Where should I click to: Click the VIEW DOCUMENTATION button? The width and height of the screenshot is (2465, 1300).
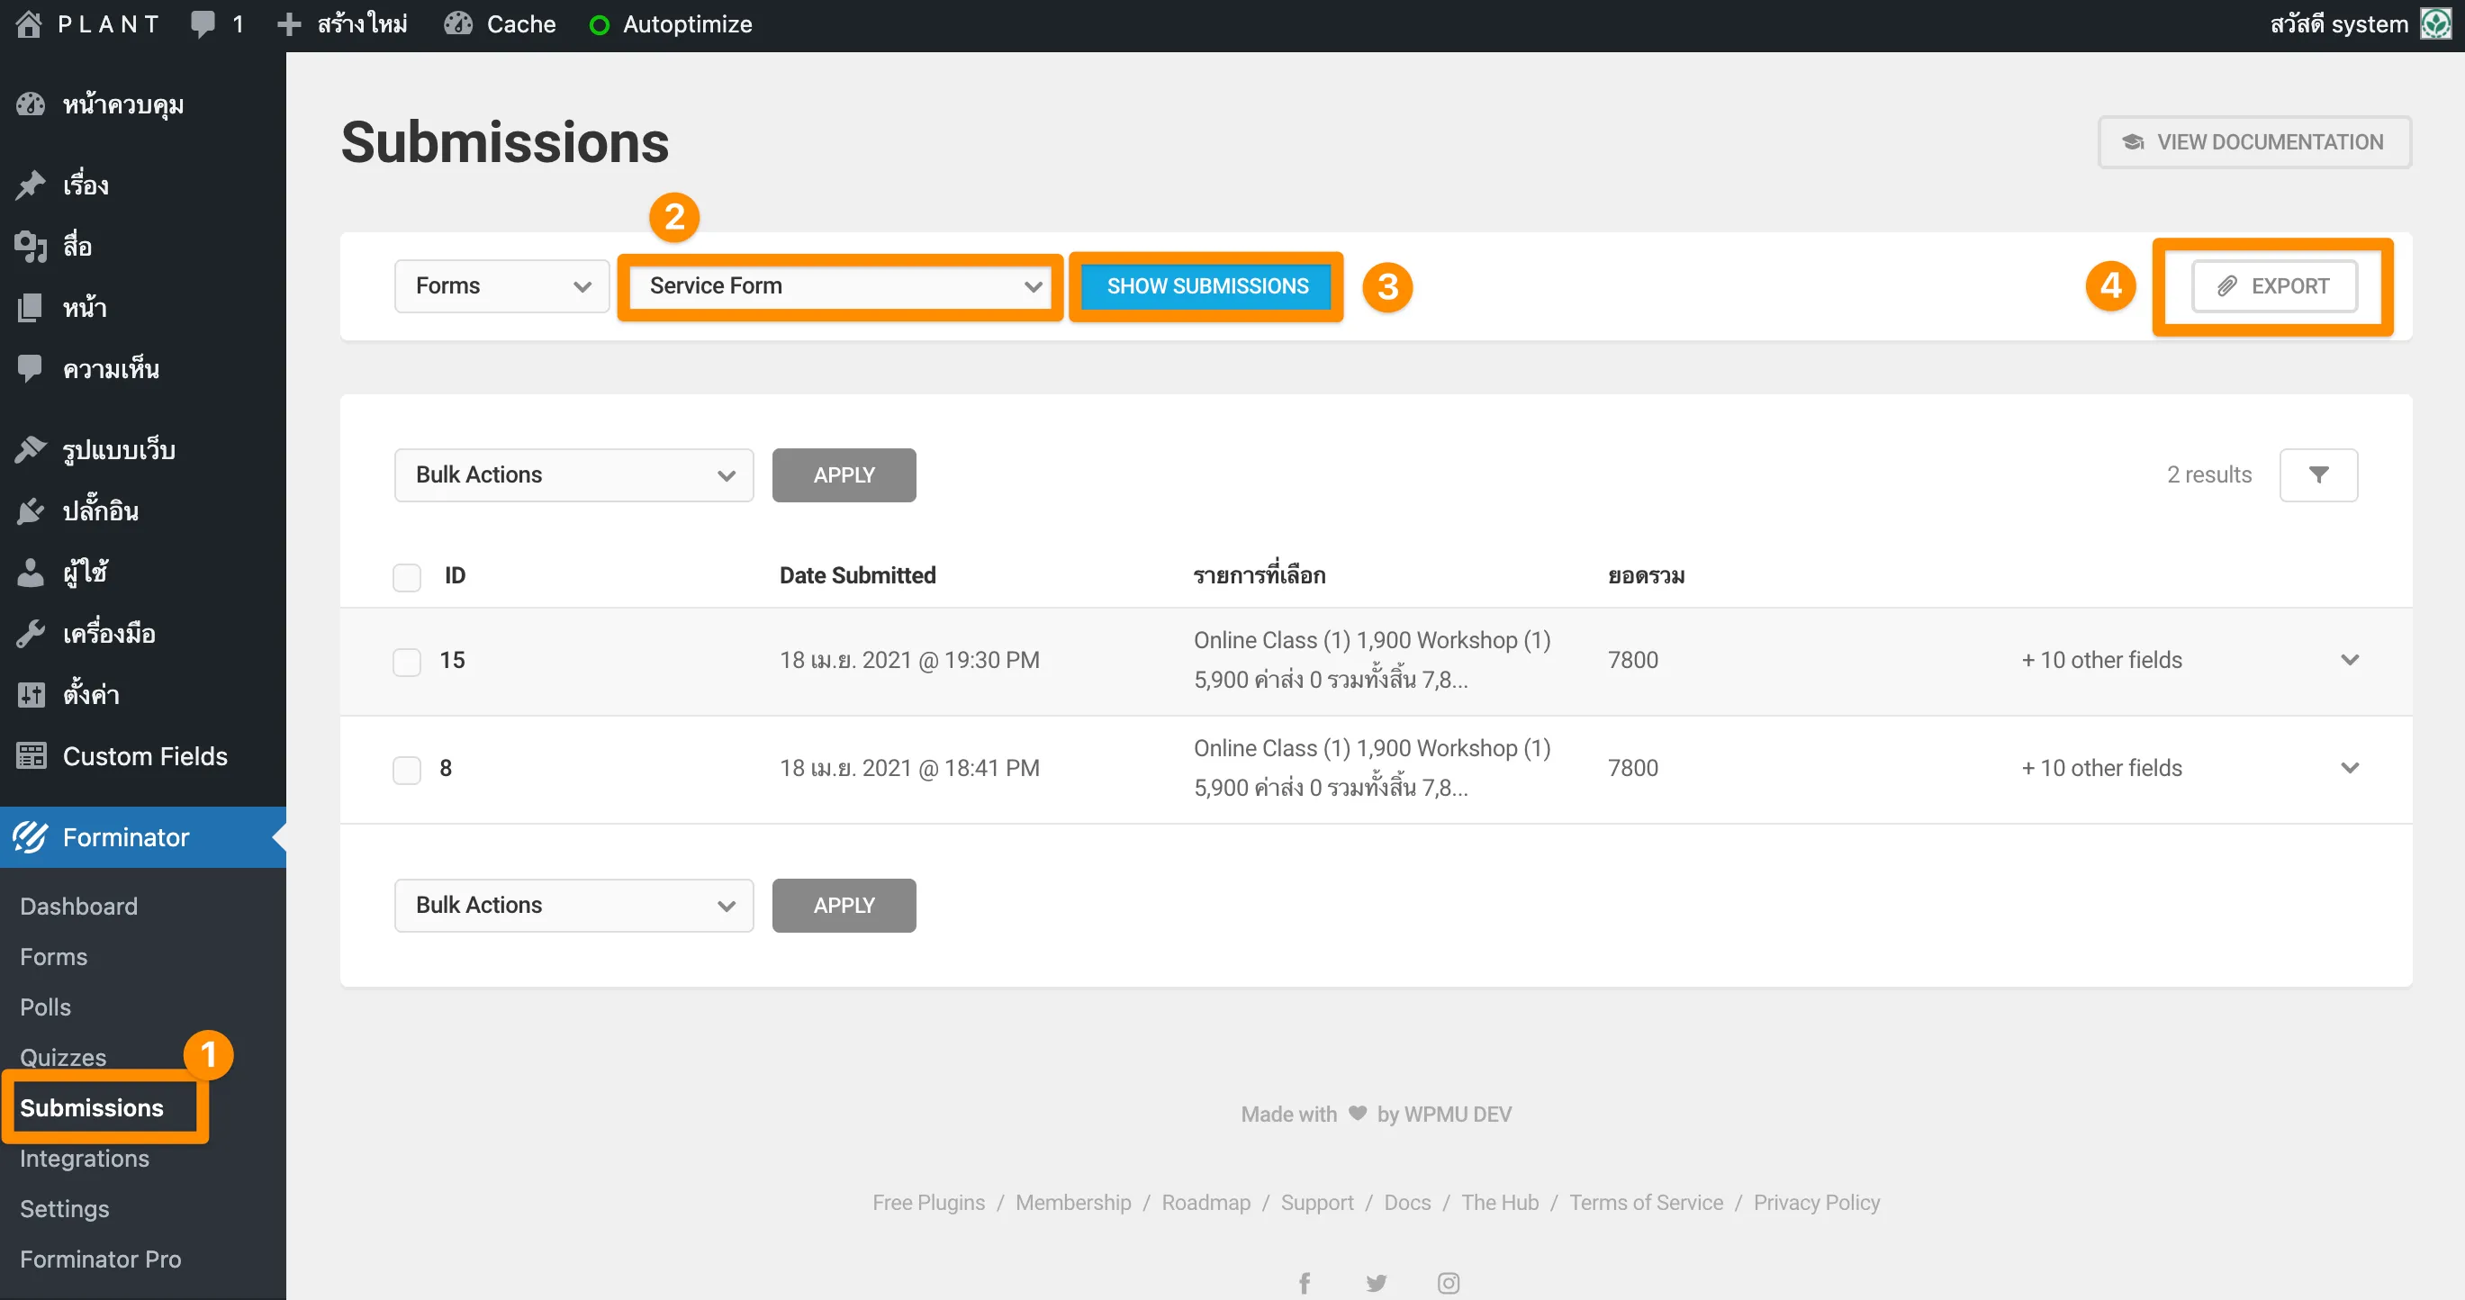2253,141
